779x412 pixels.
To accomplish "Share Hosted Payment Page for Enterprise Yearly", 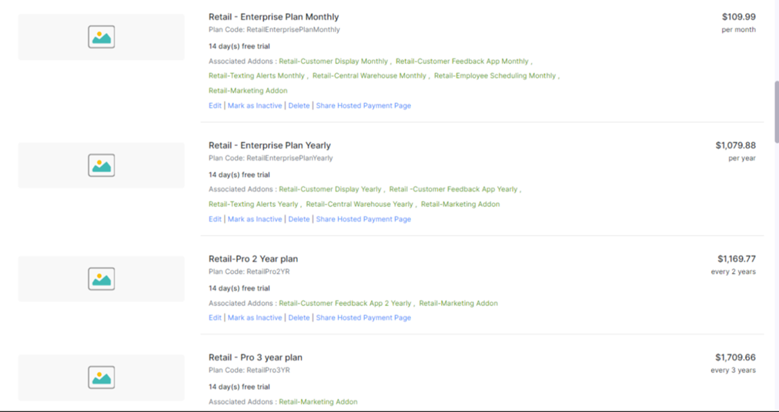I will coord(363,219).
